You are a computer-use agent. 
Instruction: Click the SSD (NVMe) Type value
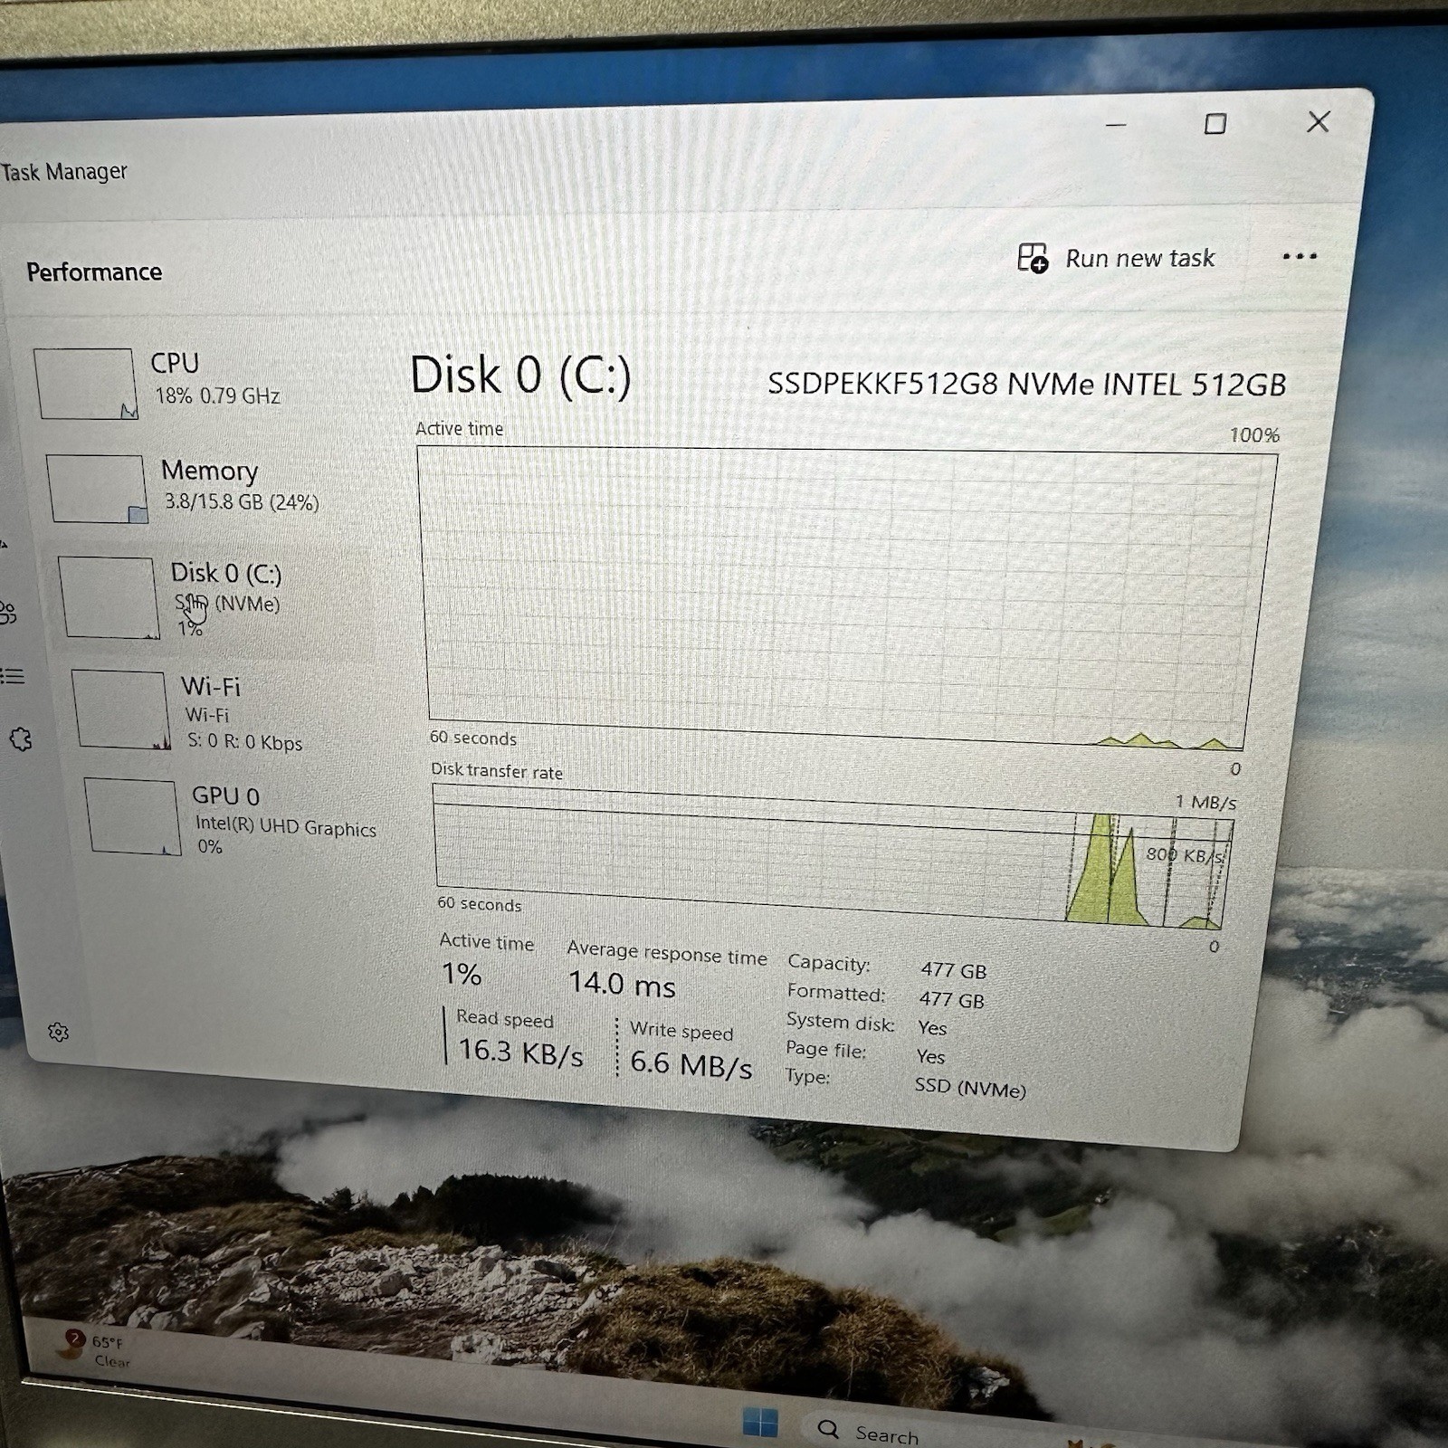tap(970, 1087)
